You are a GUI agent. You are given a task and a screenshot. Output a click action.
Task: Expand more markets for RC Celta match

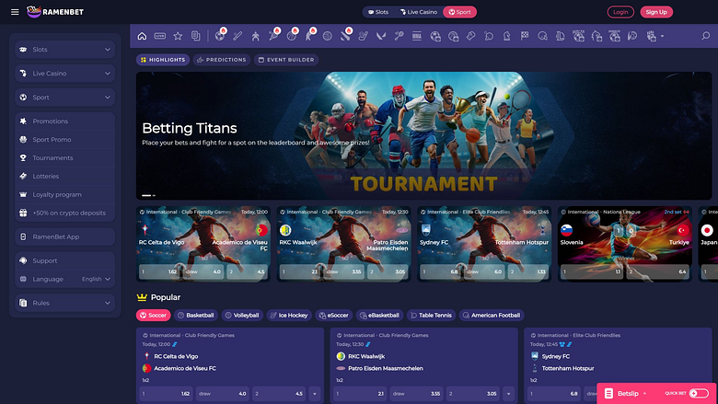(x=315, y=394)
